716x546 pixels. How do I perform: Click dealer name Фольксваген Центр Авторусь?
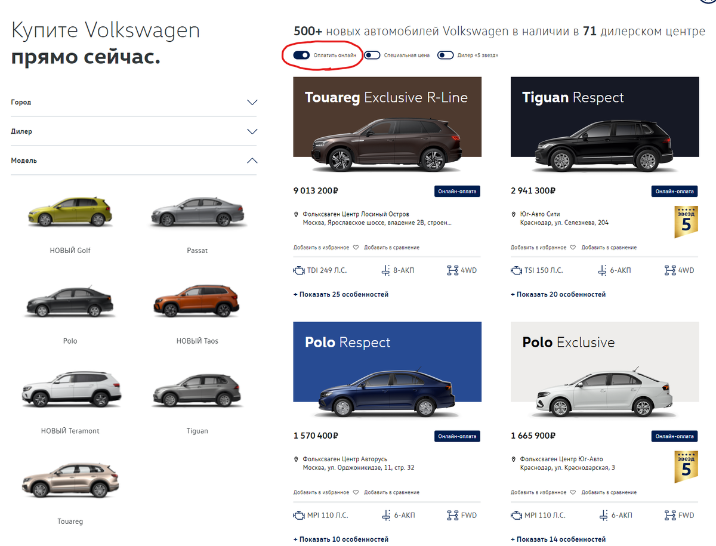pos(345,459)
